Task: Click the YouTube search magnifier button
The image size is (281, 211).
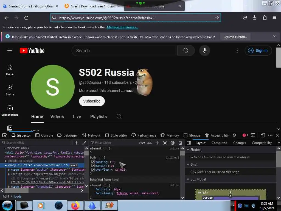Action: 186,51
